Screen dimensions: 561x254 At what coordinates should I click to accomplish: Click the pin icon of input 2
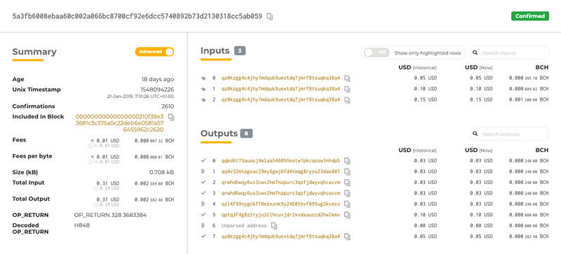tap(203, 99)
